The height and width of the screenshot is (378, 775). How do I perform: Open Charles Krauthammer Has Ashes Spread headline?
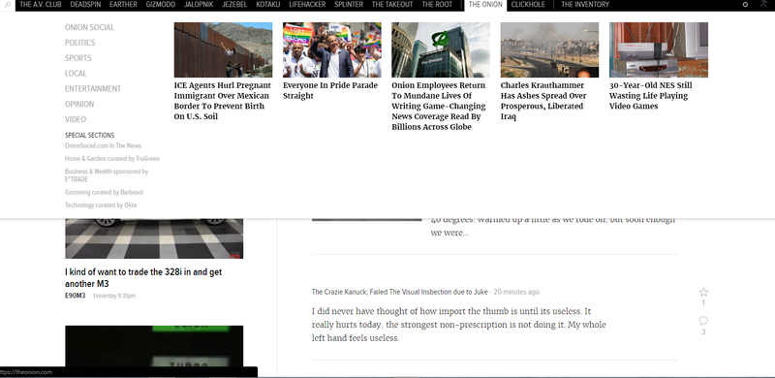[543, 101]
